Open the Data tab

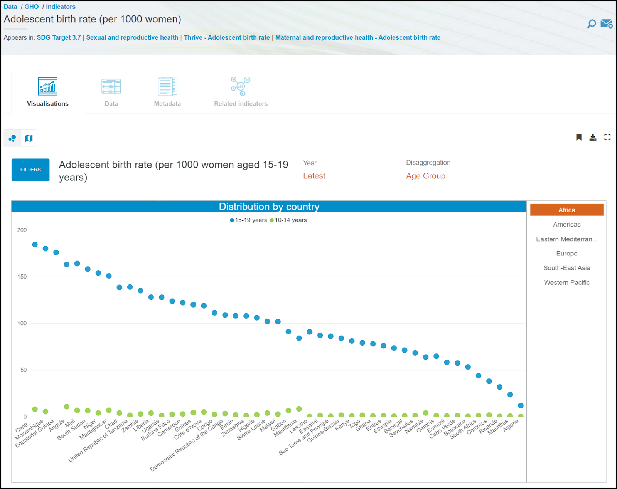111,92
